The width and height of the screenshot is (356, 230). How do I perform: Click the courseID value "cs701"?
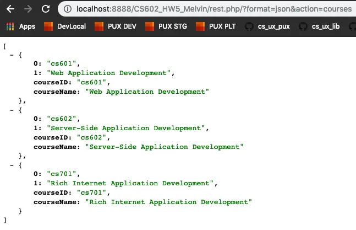[x=91, y=192]
